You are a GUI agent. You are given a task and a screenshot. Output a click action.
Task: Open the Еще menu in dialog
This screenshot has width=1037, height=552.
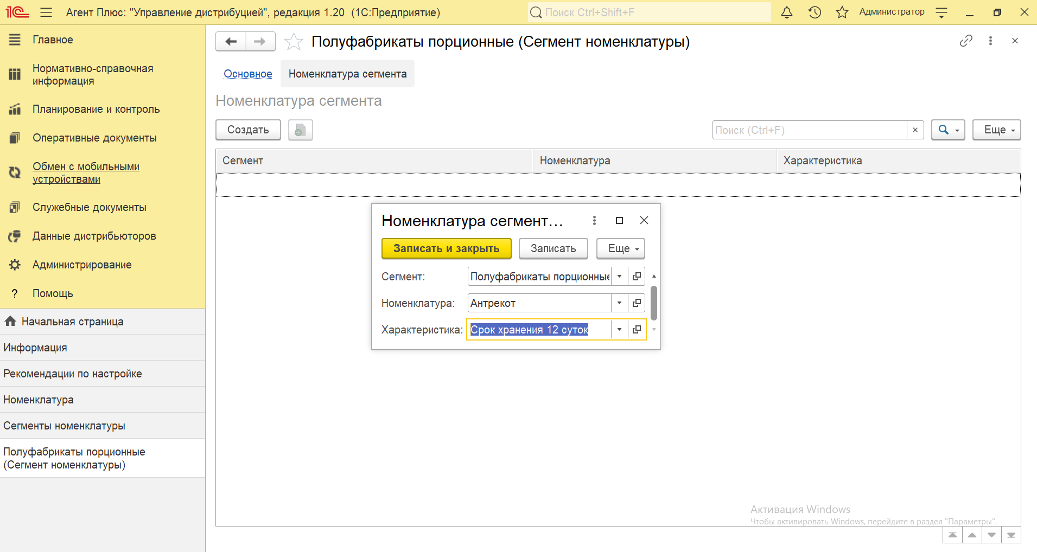pyautogui.click(x=620, y=248)
